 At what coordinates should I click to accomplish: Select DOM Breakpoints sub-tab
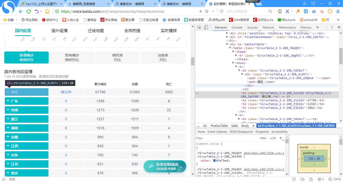pos(241,132)
